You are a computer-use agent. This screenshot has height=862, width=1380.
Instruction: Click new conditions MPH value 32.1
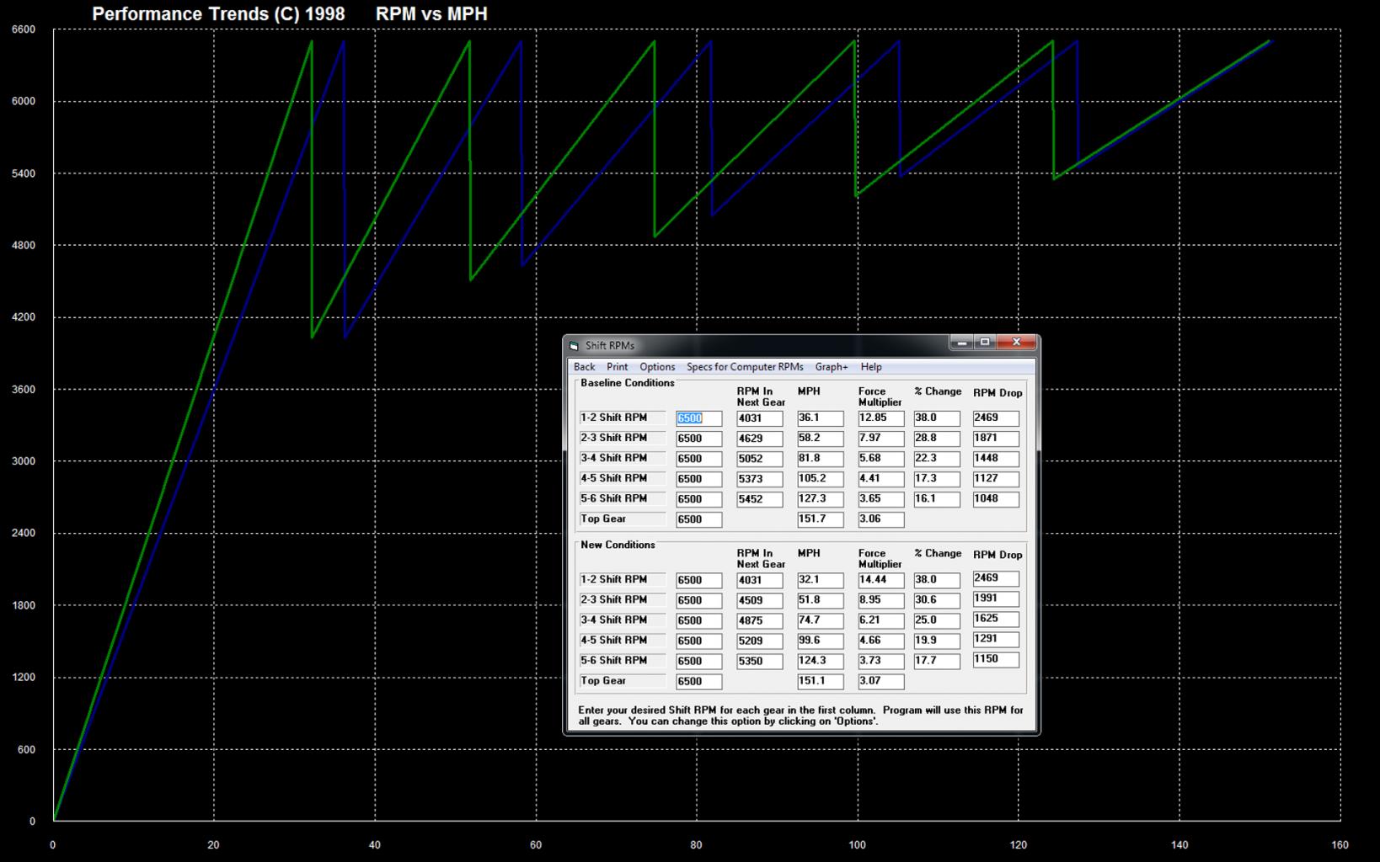821,580
